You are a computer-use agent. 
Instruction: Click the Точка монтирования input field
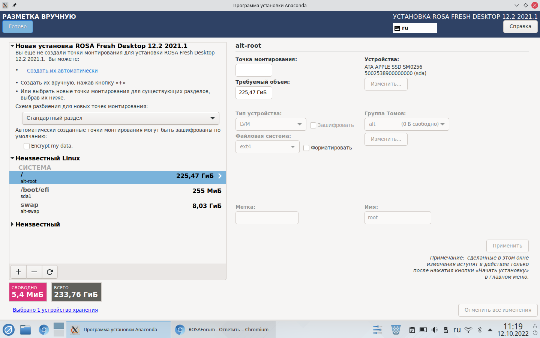coord(254,70)
